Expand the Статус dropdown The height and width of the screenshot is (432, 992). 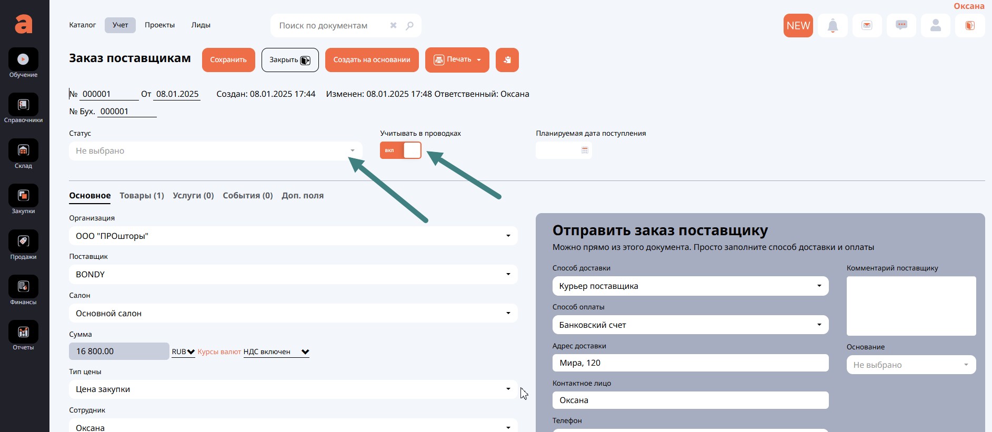tap(215, 151)
